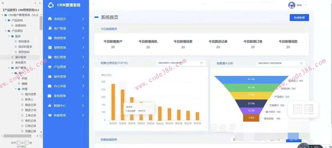Open 权限管理 sidebar menu

click(x=66, y=115)
